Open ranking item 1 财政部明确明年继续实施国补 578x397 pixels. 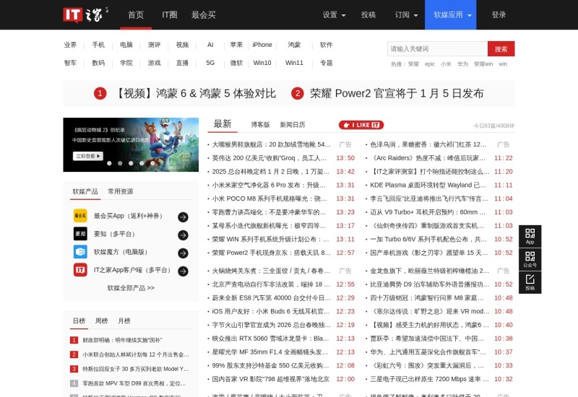pos(122,340)
